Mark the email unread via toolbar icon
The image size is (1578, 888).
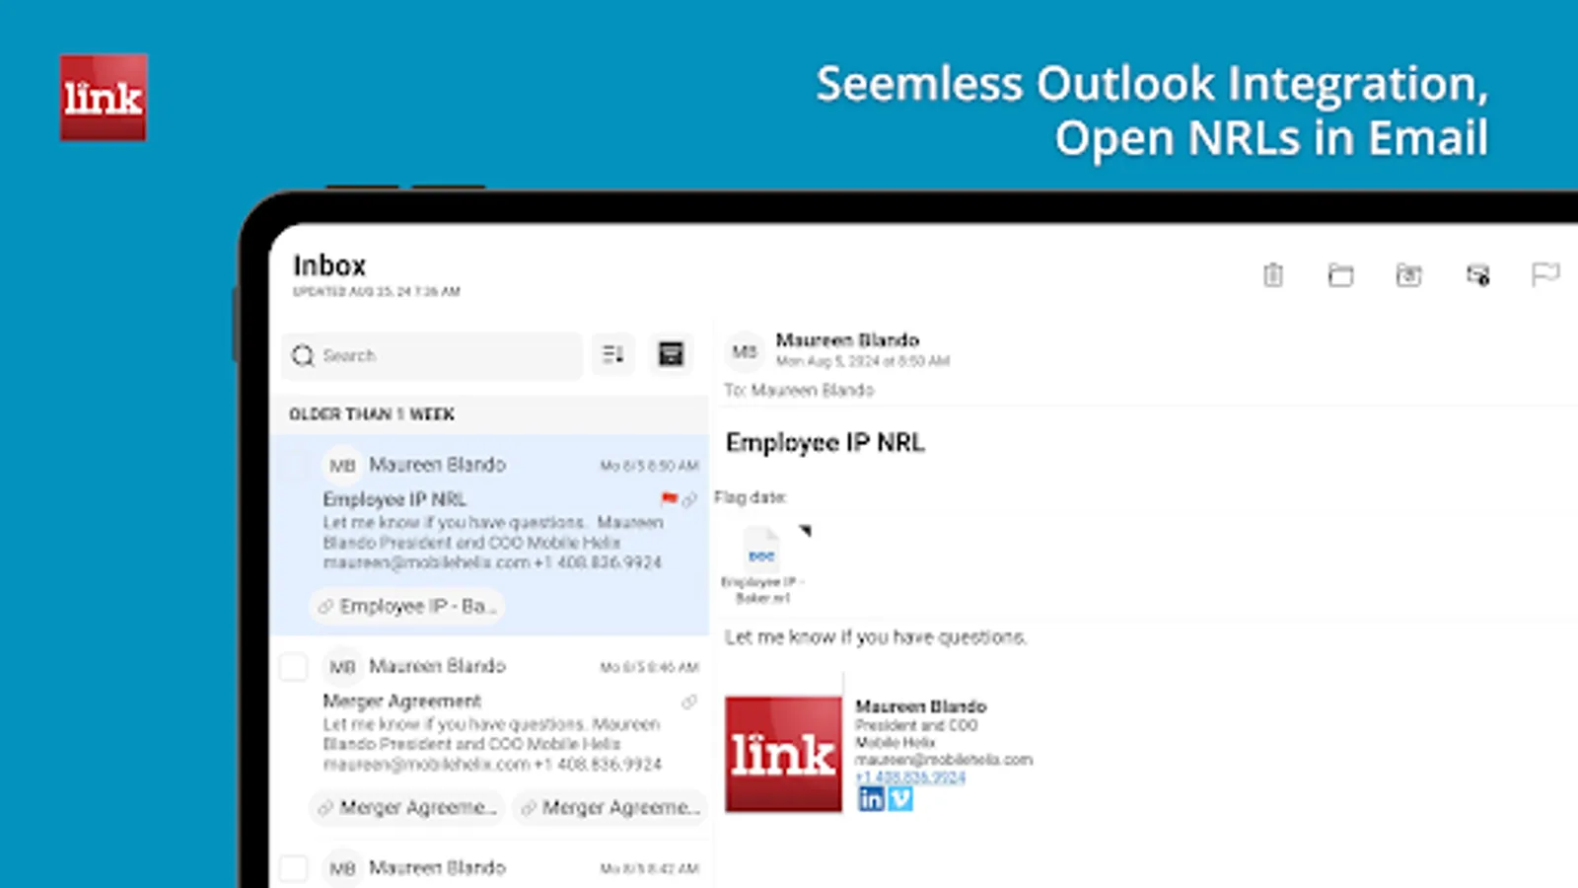(1477, 275)
